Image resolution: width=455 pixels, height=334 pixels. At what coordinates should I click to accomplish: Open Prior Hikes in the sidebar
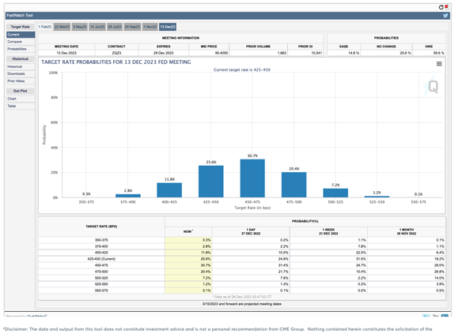(21, 81)
